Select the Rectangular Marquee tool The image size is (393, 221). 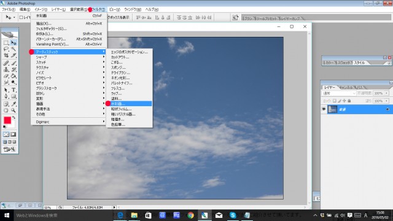pyautogui.click(x=6, y=42)
